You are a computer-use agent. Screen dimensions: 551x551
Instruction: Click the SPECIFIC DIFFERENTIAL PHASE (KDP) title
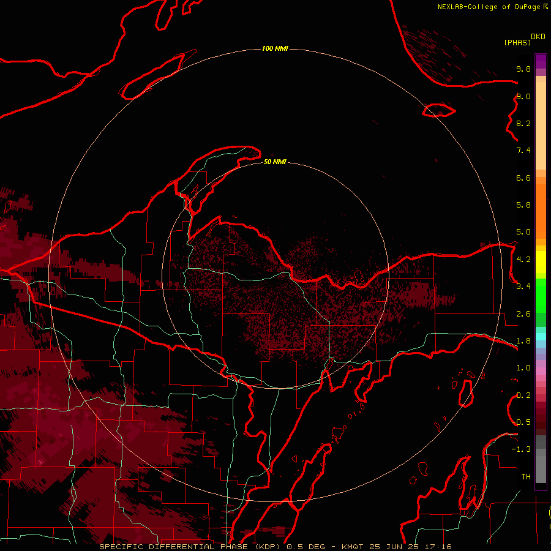click(x=192, y=547)
